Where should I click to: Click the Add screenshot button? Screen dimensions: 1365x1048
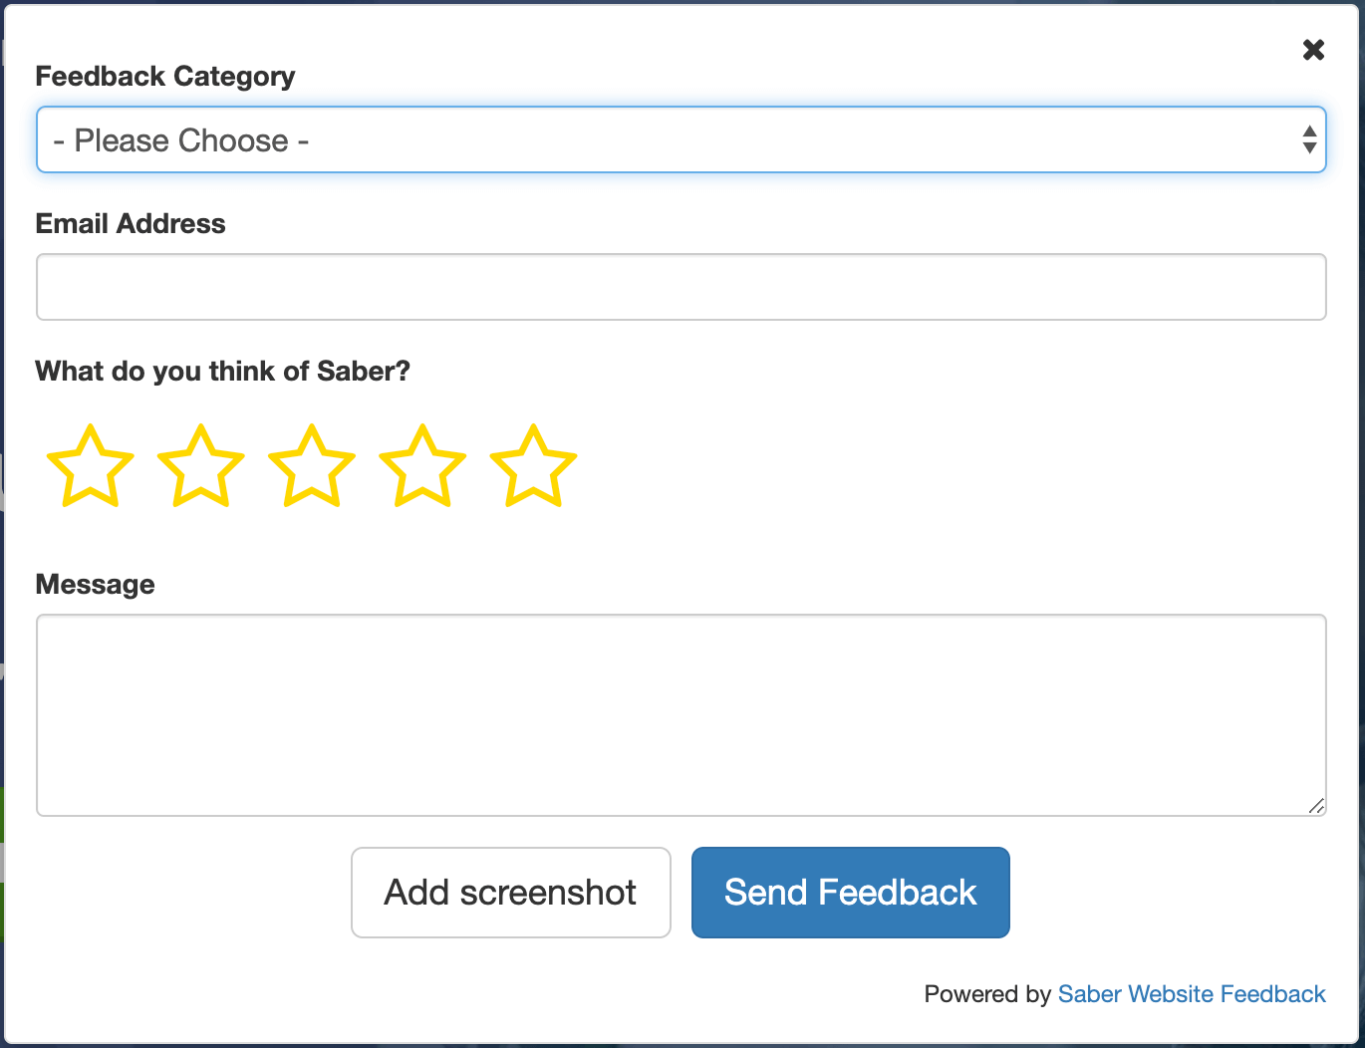[x=510, y=893]
